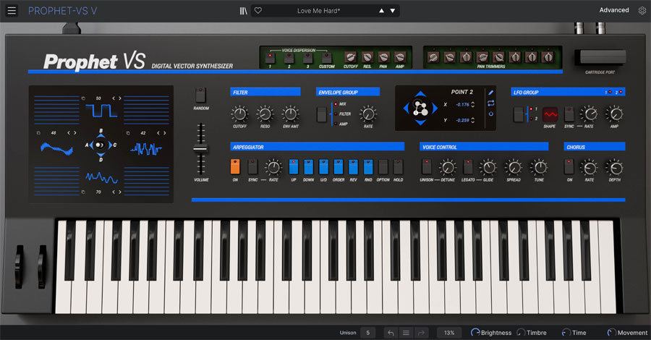Open the edit history list icon
The height and width of the screenshot is (340, 651).
point(406,333)
